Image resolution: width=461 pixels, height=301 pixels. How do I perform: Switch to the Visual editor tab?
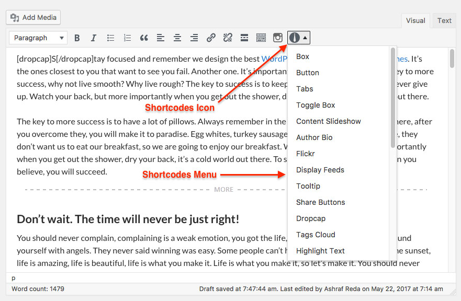click(x=415, y=20)
